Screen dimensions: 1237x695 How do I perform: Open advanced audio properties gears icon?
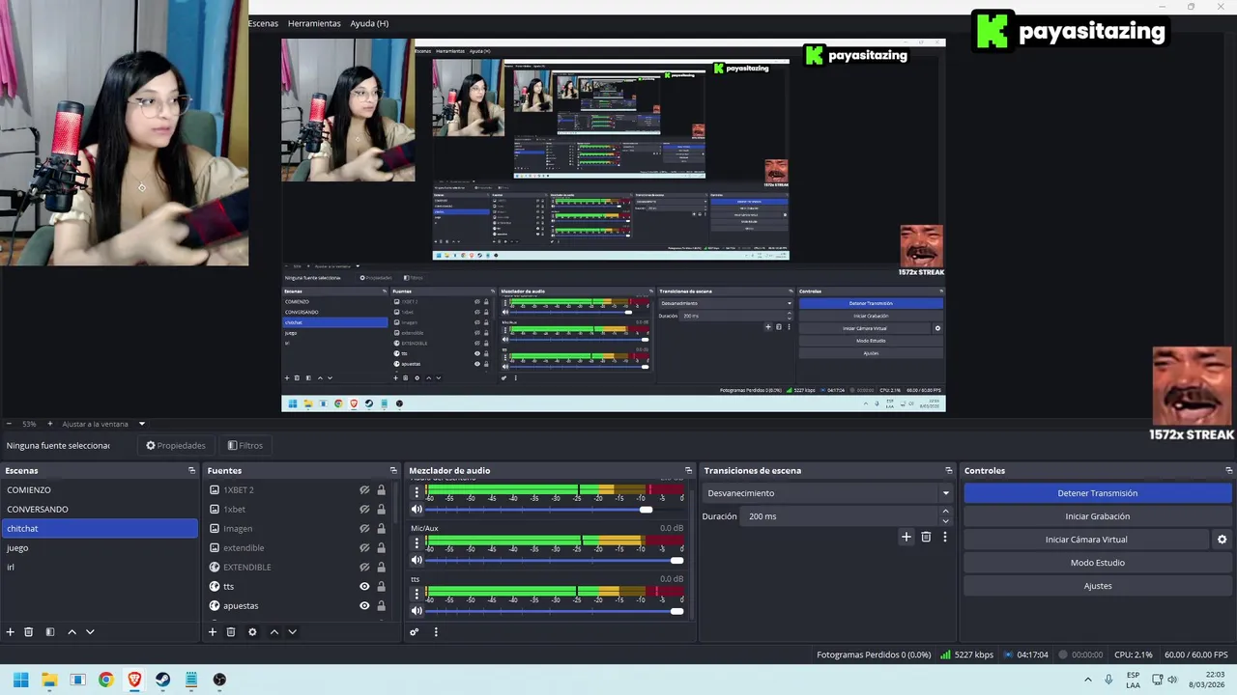click(414, 632)
